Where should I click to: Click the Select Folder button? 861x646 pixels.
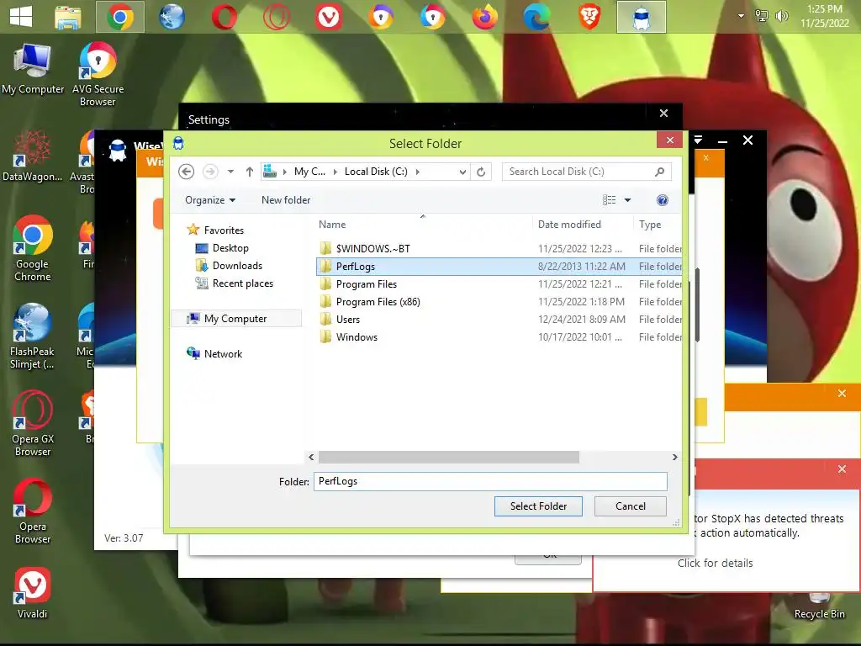pyautogui.click(x=538, y=506)
